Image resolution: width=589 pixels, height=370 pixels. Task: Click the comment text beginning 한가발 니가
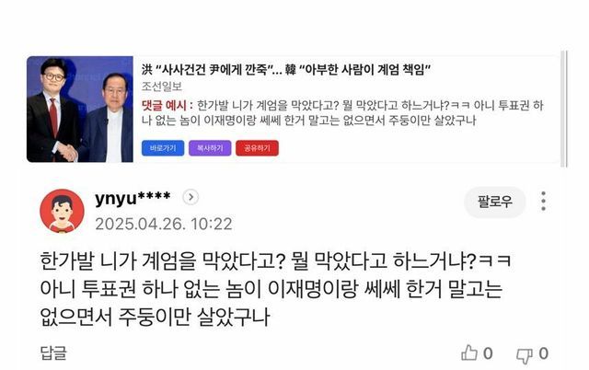(x=275, y=289)
